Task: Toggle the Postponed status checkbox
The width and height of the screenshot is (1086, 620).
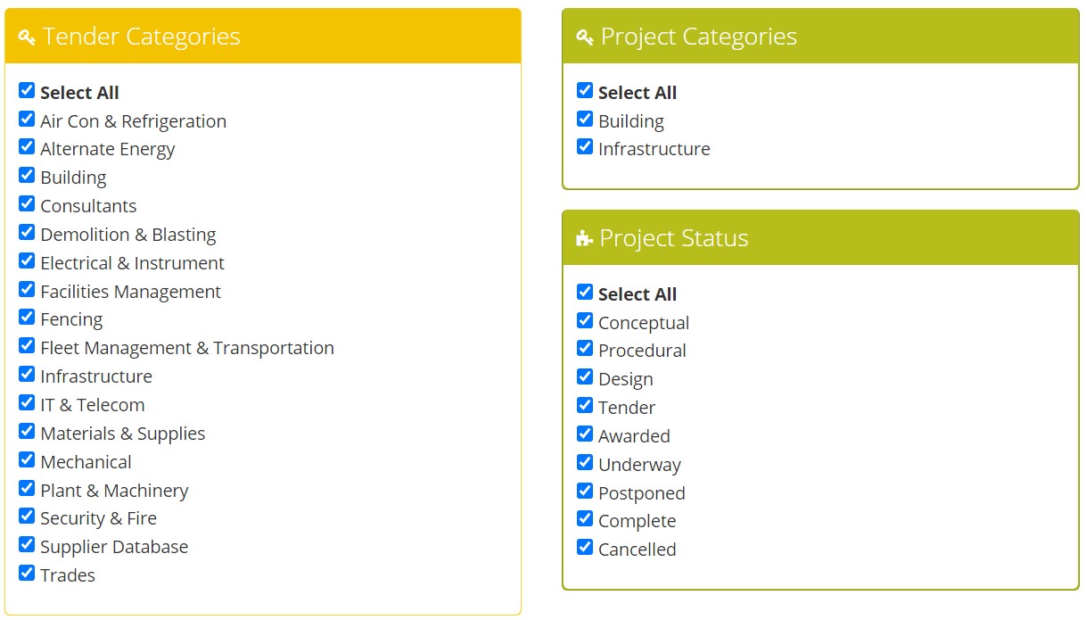Action: pos(585,491)
